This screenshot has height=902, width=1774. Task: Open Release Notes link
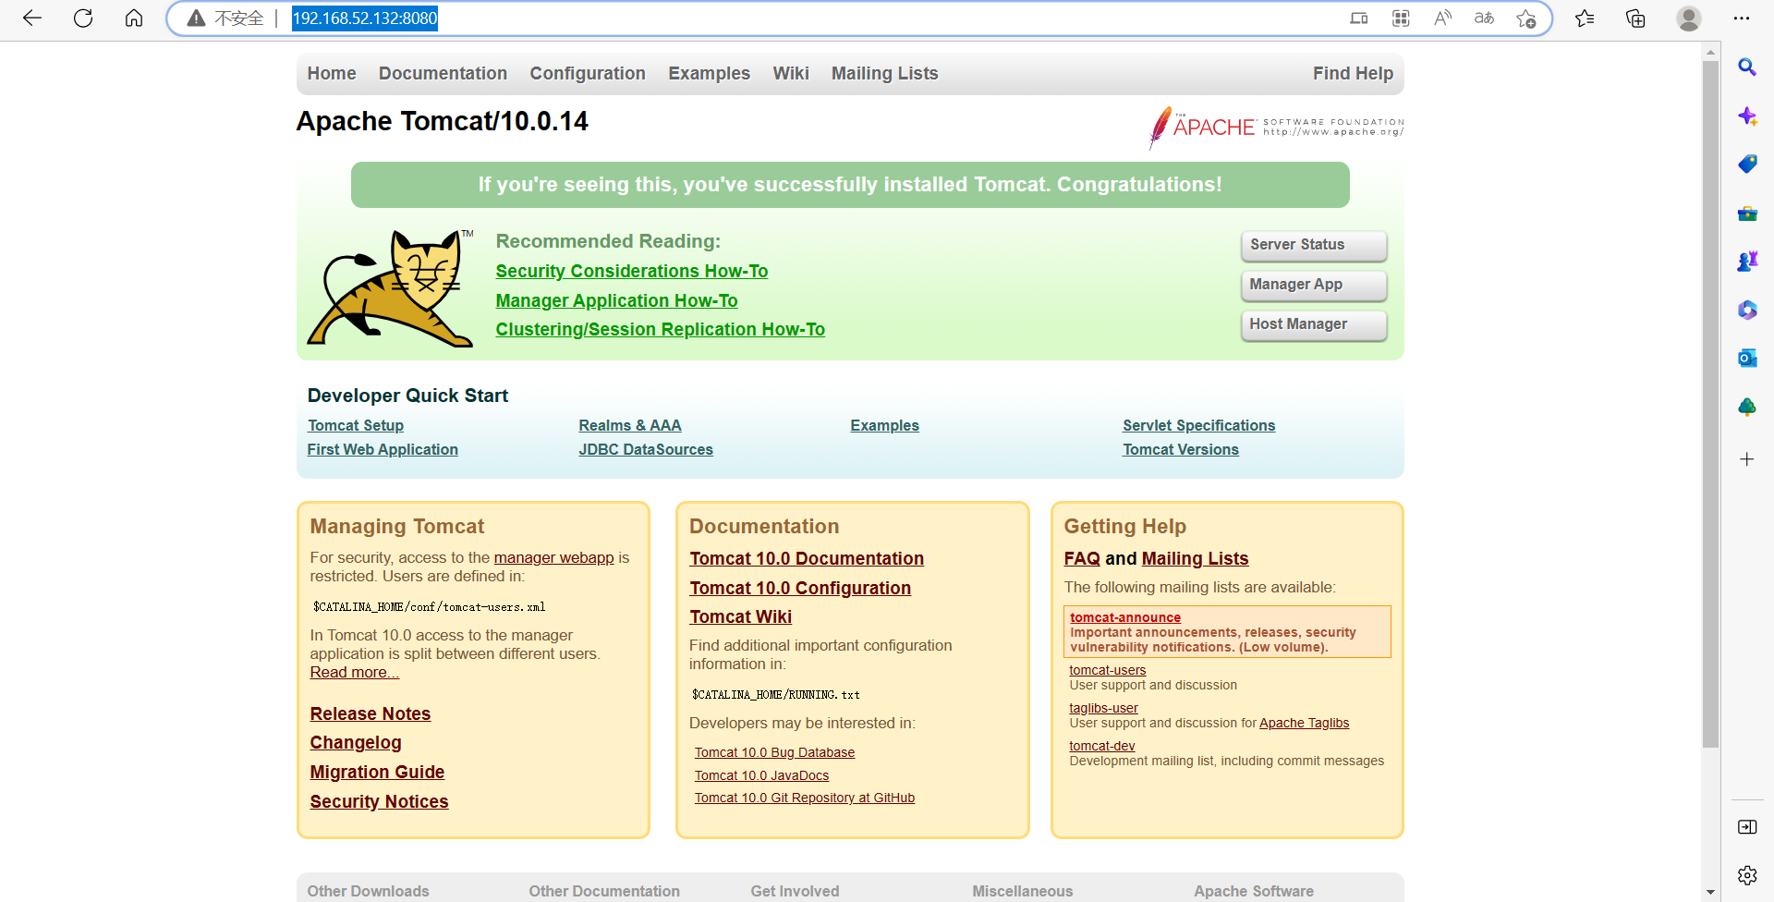[x=370, y=713]
